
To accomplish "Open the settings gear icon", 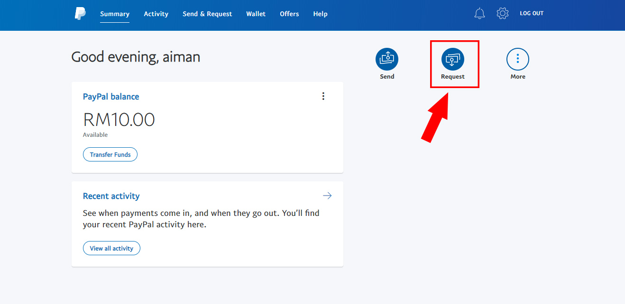I will [x=503, y=13].
